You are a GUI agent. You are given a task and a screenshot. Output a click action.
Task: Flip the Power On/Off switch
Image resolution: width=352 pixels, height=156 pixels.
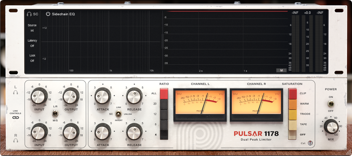[331, 104]
